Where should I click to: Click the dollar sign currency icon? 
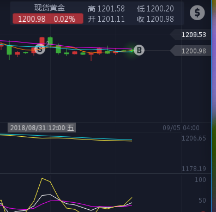(x=197, y=13)
